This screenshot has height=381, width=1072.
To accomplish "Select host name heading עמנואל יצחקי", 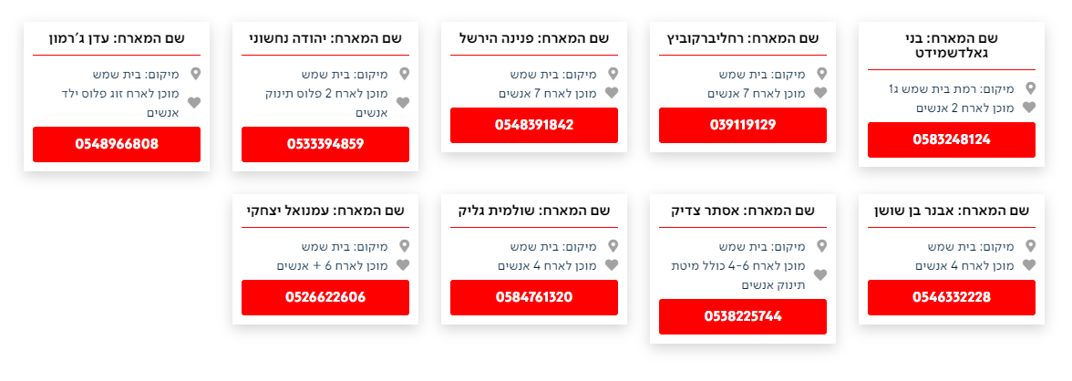I will (325, 211).
